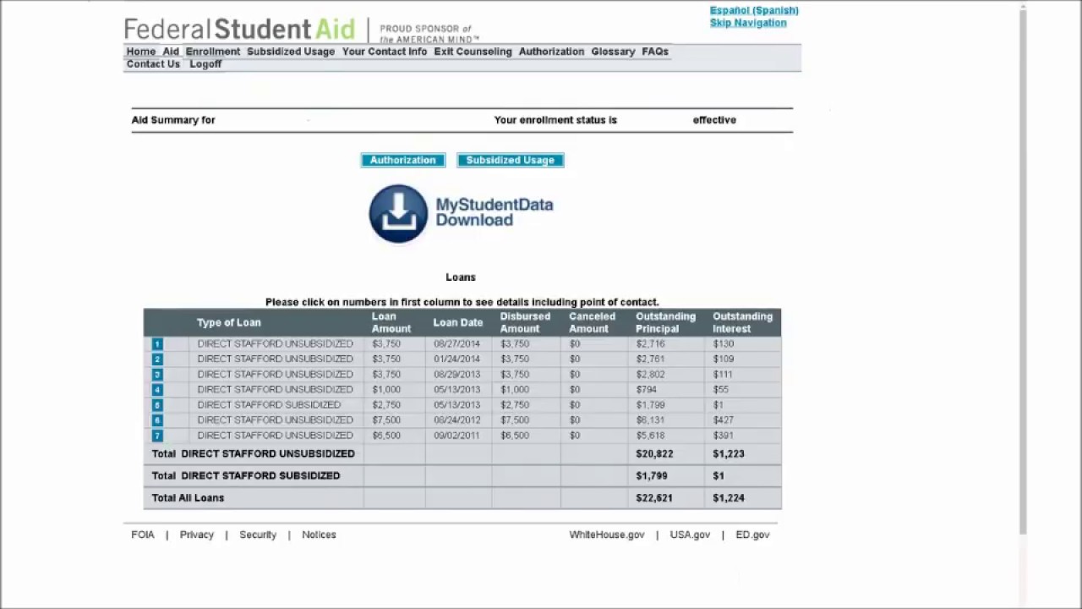
Task: Click loan date 08/29/2013
Action: click(456, 375)
